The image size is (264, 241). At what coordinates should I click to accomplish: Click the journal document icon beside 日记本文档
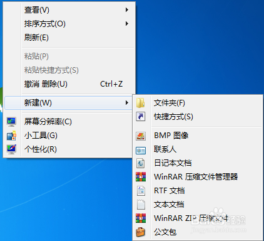click(141, 163)
